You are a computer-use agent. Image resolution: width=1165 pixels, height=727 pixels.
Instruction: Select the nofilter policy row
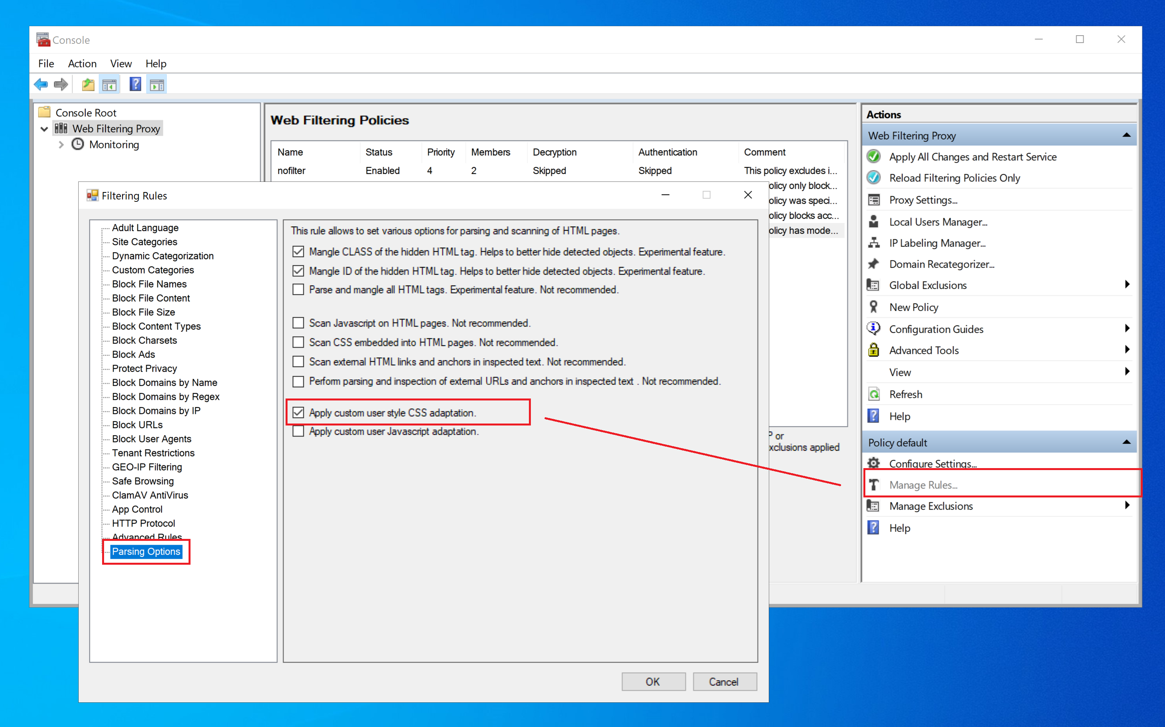coord(557,171)
